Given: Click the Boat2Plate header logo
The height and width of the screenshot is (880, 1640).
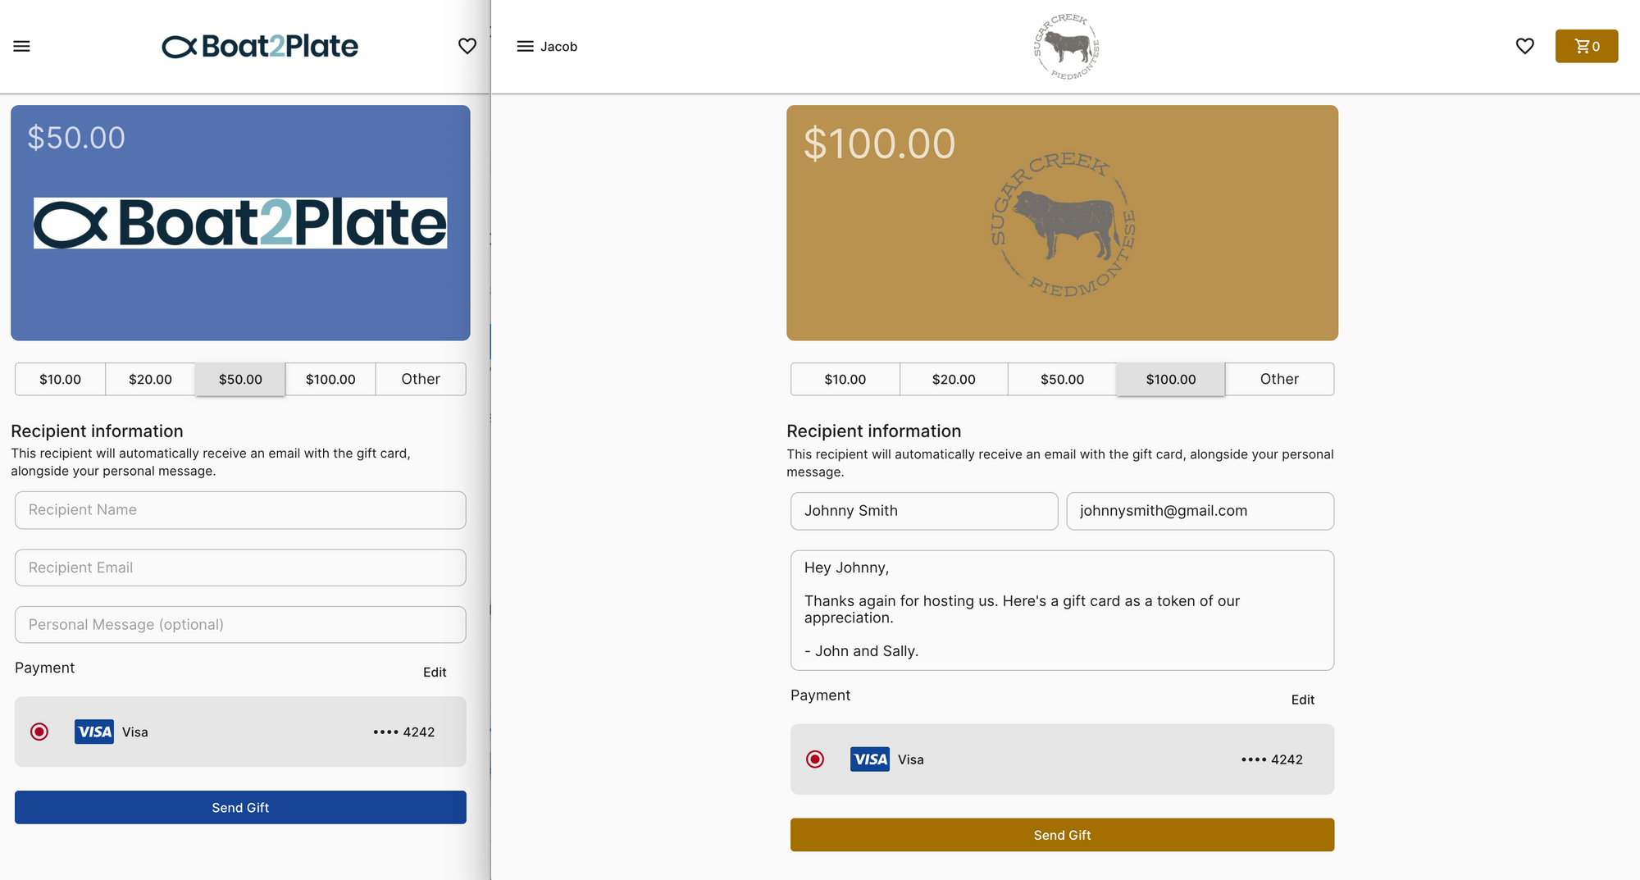Looking at the screenshot, I should coord(260,47).
